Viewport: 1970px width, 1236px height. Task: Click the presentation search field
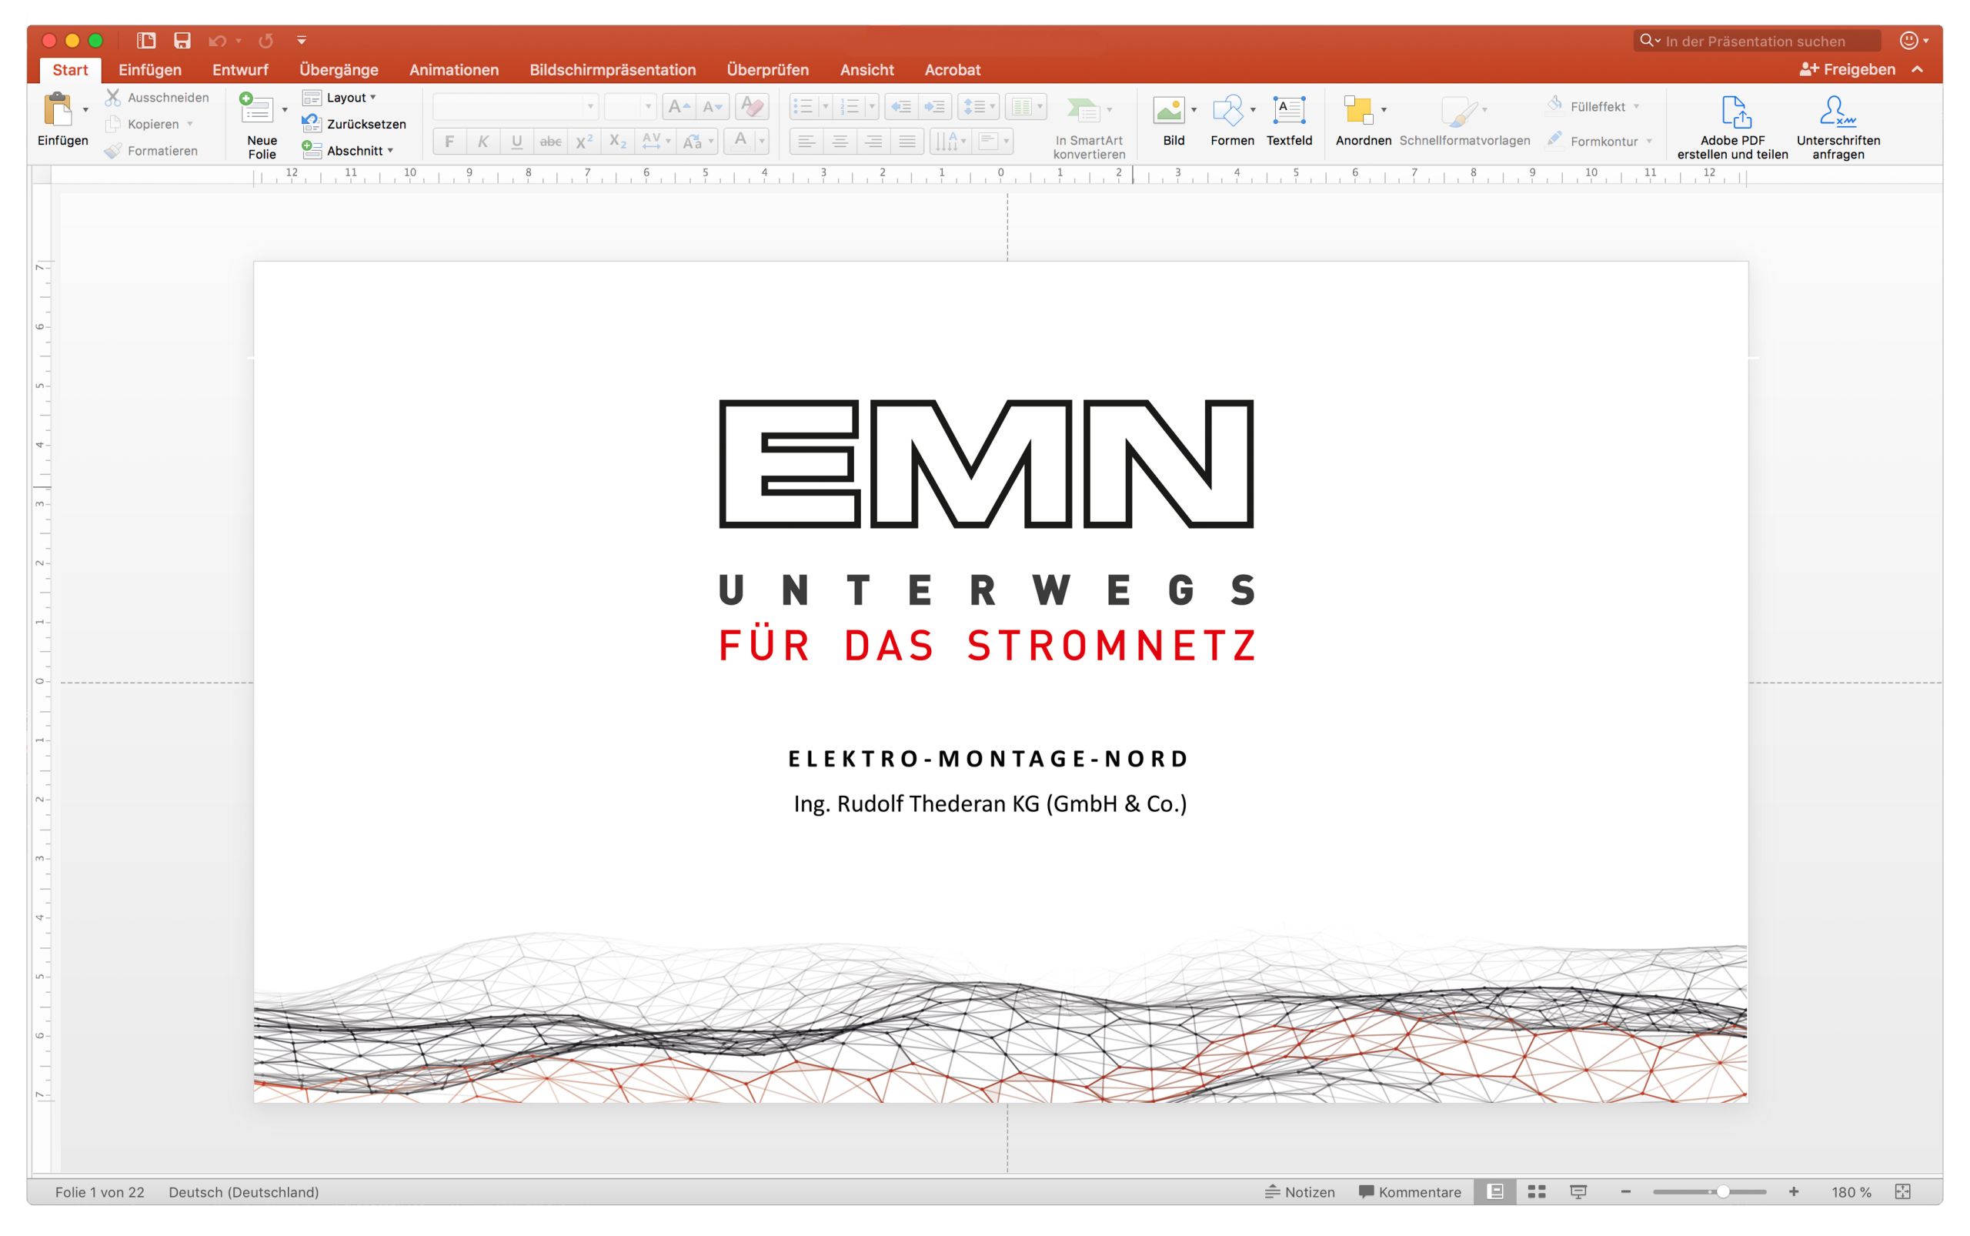coord(1757,41)
